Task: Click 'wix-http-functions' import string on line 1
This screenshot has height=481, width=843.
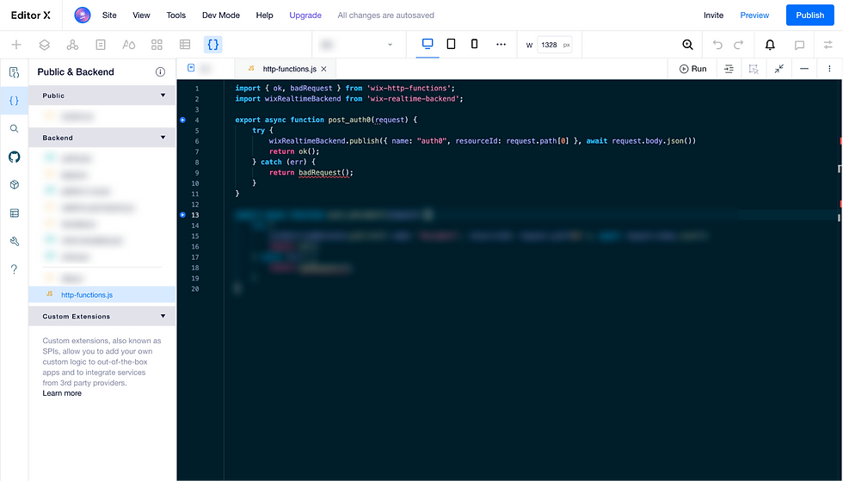Action: pyautogui.click(x=411, y=89)
